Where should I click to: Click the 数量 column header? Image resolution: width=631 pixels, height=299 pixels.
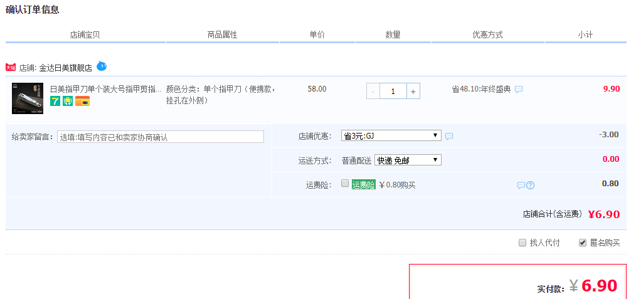point(393,34)
